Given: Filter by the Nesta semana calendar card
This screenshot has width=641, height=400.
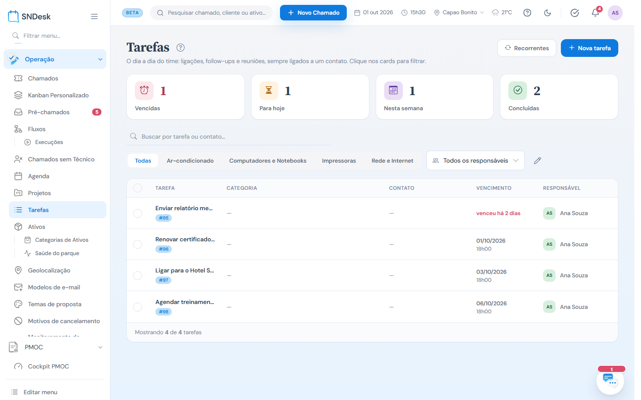Looking at the screenshot, I should point(434,96).
